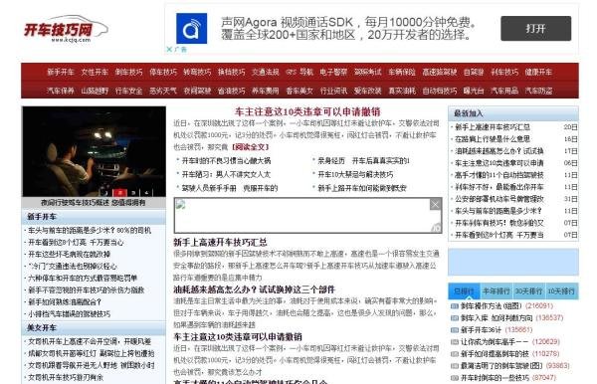Open the GPS 导航 navigation menu item
Screen dimensions: 597x384
coord(299,72)
